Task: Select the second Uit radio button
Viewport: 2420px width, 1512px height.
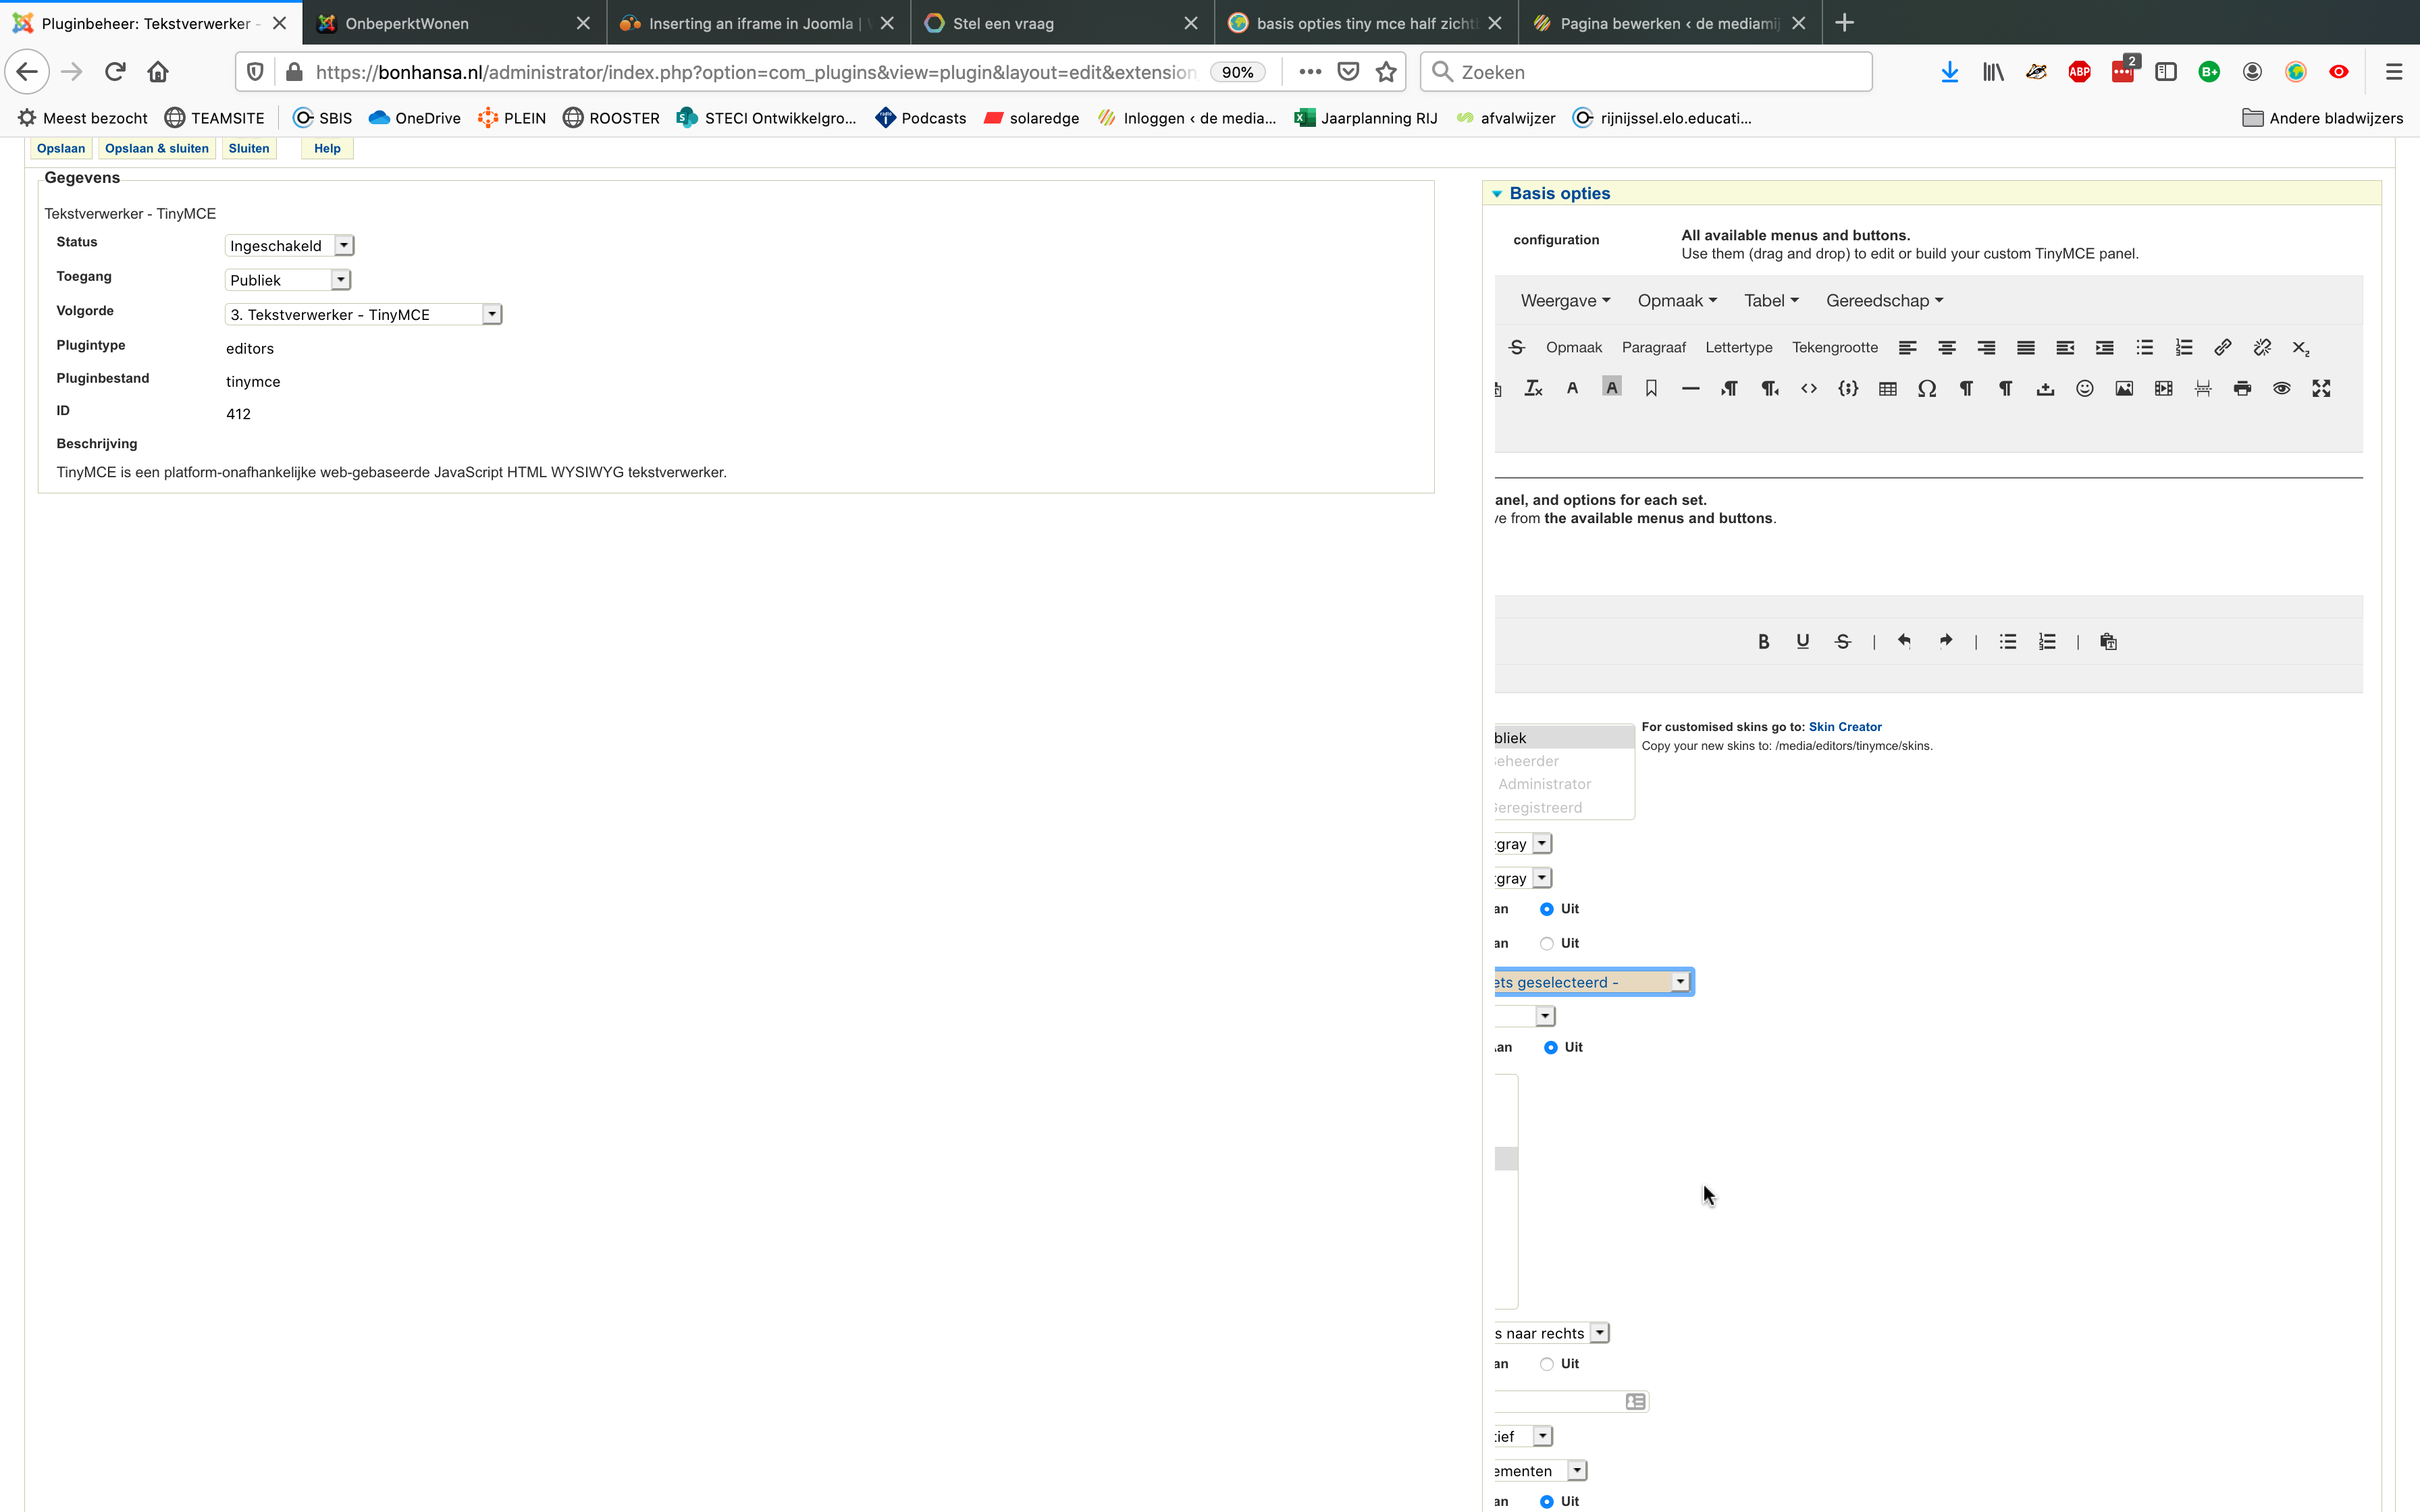Action: coord(1547,943)
